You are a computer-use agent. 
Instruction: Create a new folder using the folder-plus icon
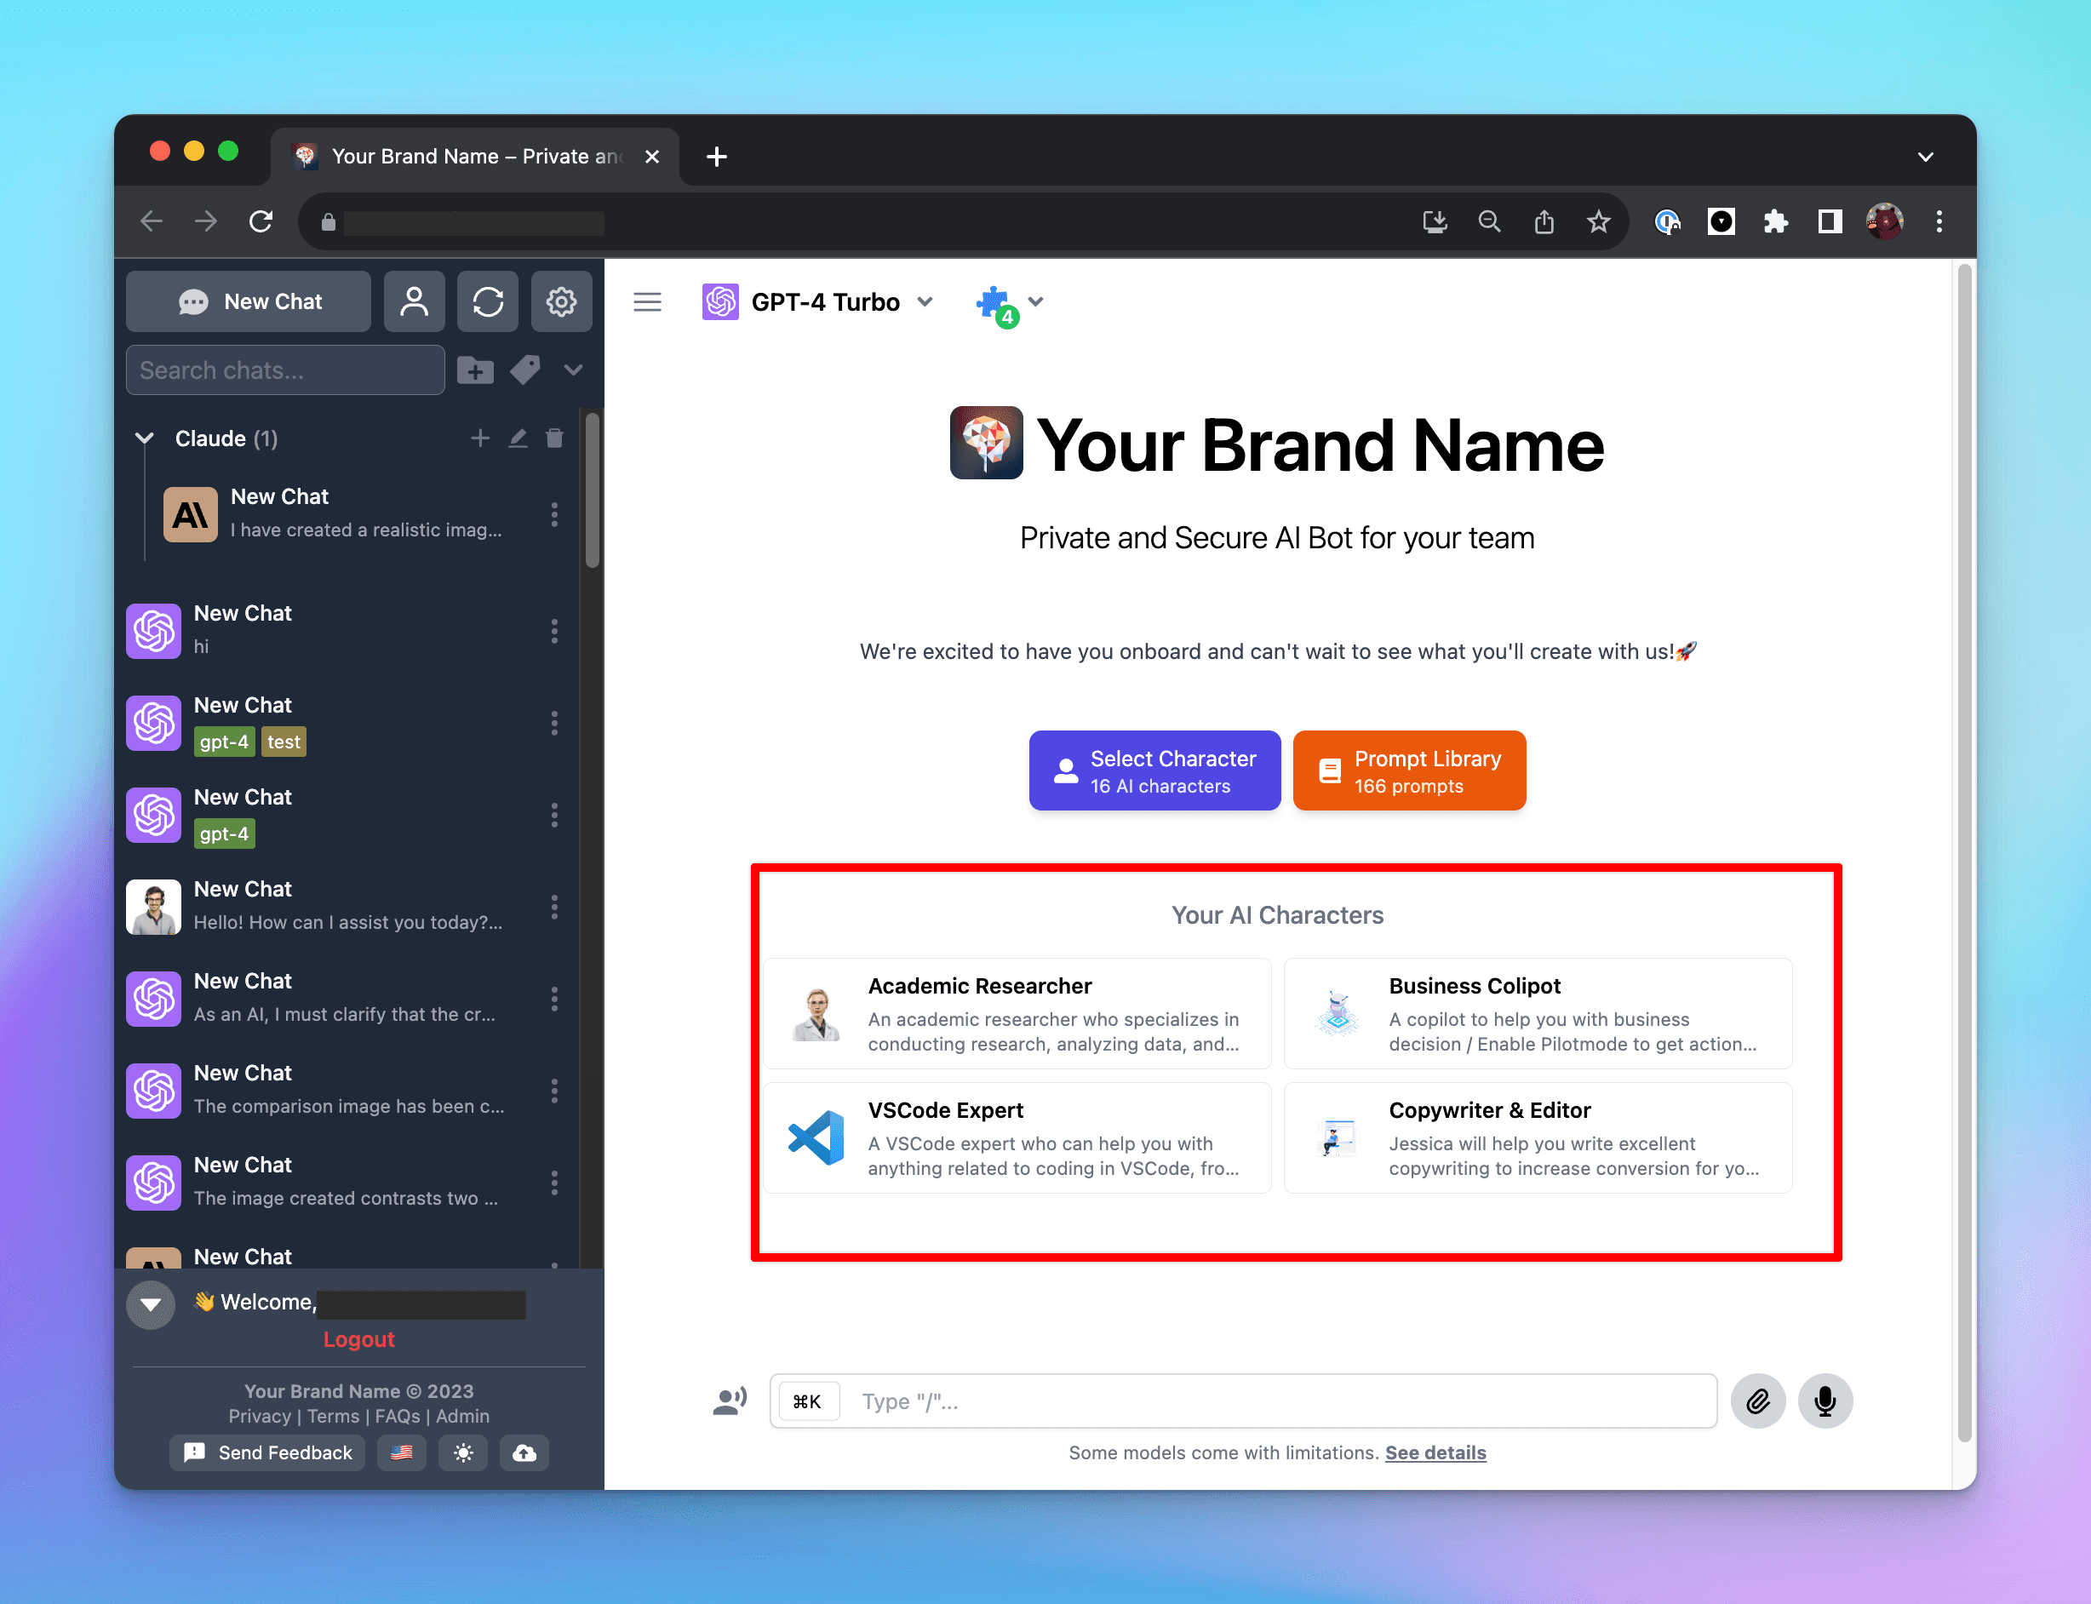tap(474, 369)
